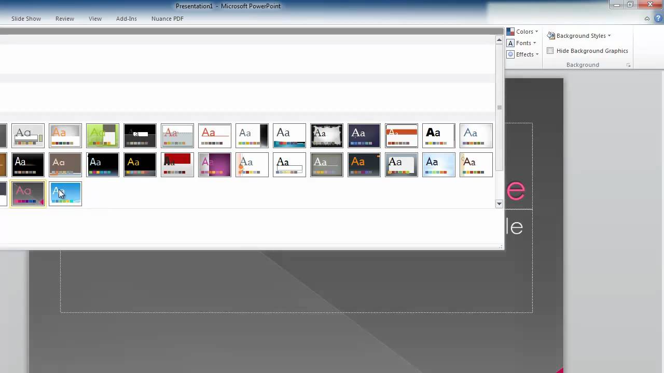664x373 pixels.
Task: Open the Background group dialog launcher
Action: pyautogui.click(x=628, y=65)
